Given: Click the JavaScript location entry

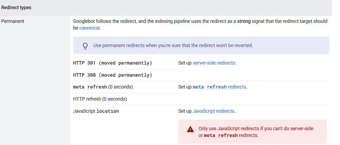Looking at the screenshot, I should (x=96, y=111).
